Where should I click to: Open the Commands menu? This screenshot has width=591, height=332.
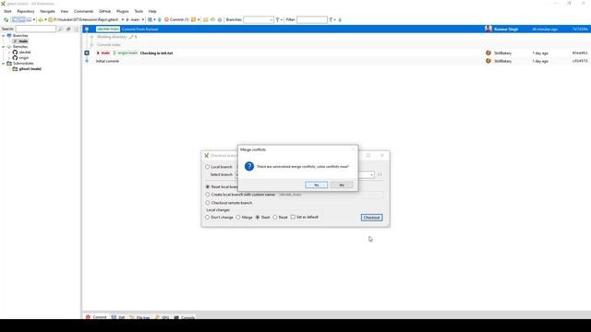[x=83, y=11]
